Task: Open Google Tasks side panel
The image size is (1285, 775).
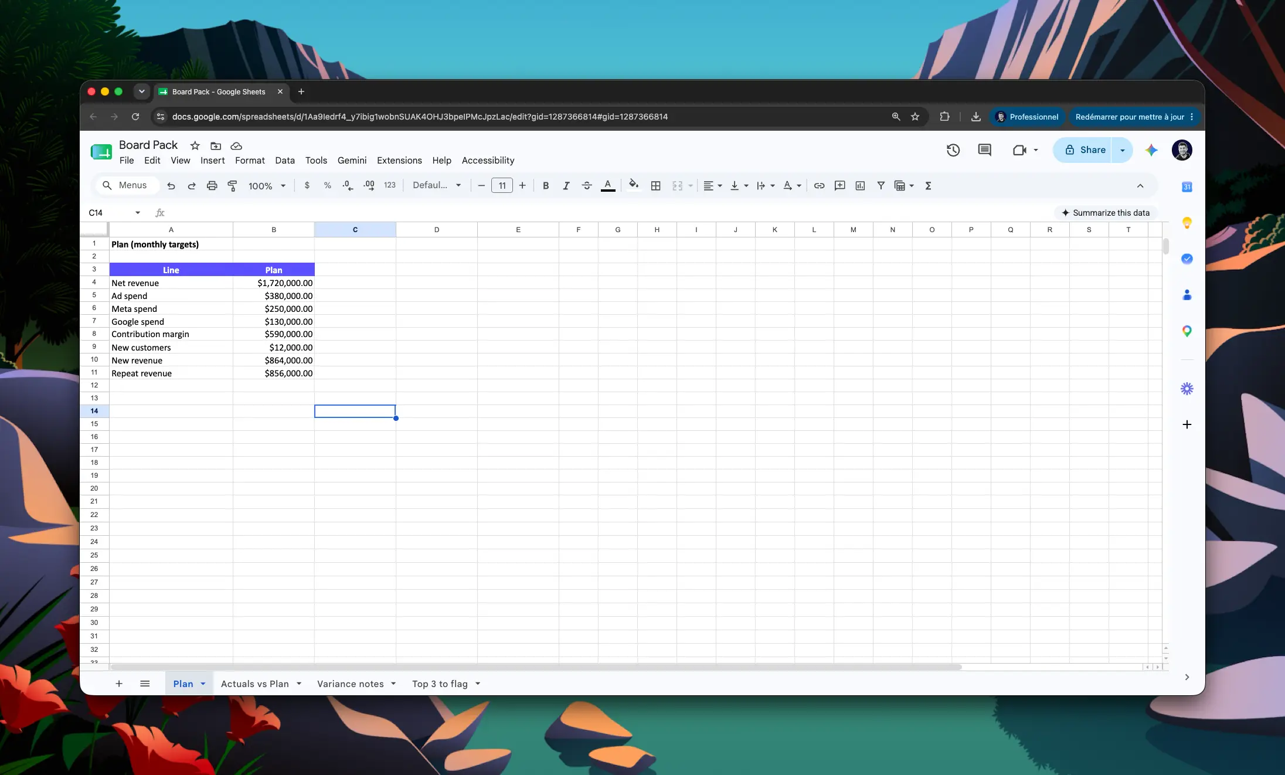Action: tap(1187, 259)
